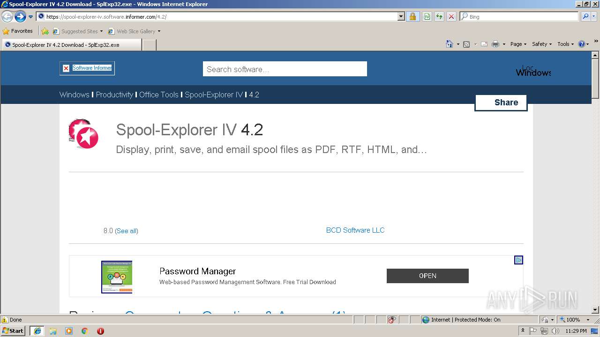Click the Password Manager ad title

click(197, 271)
